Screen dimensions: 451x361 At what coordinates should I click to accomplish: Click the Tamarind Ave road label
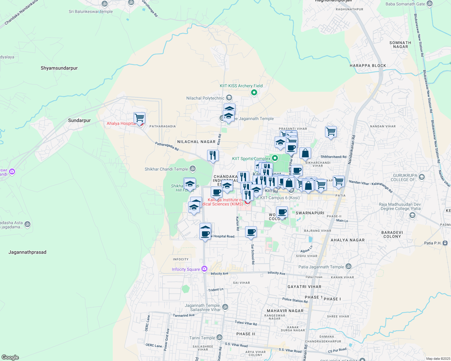coord(184,315)
